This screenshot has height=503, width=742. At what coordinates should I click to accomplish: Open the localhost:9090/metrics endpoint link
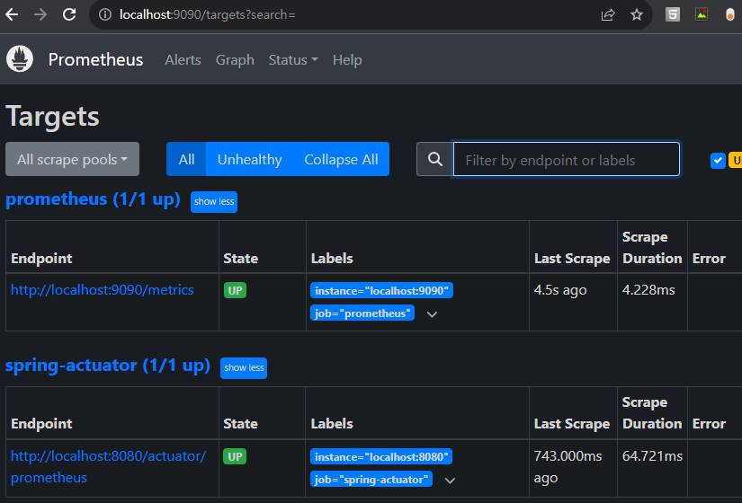(103, 290)
